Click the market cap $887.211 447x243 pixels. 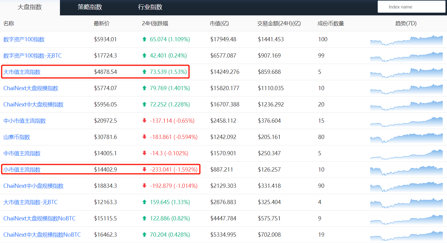click(222, 170)
